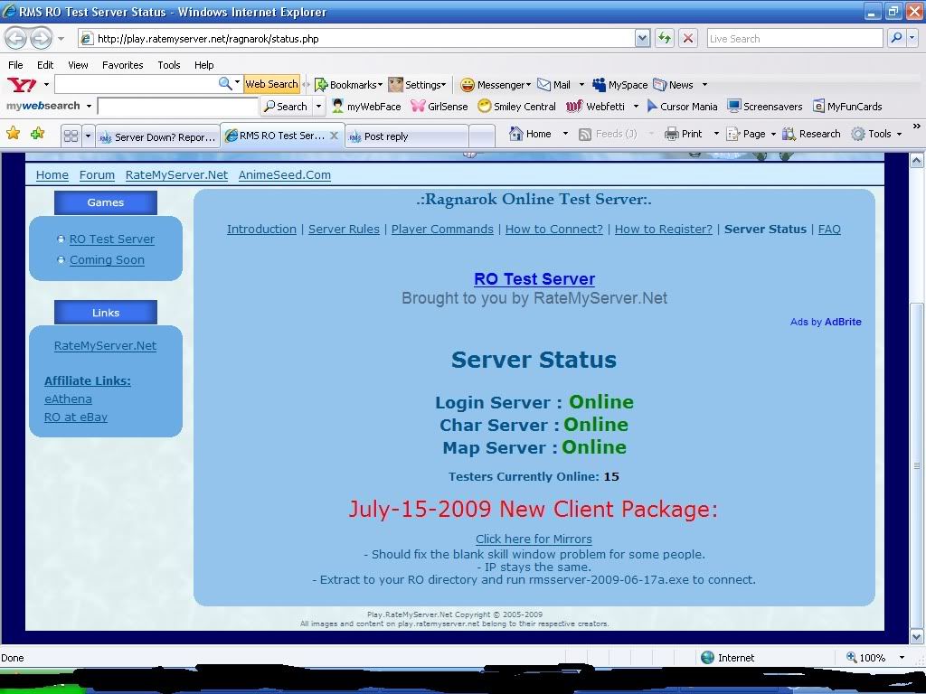Open the View menu
The image size is (926, 694).
(x=78, y=65)
